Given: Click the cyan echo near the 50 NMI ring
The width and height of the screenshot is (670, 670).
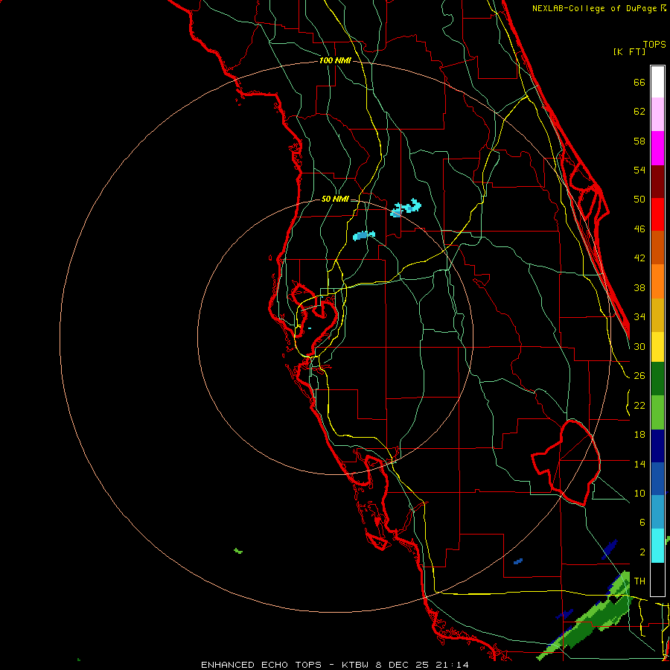Looking at the screenshot, I should coord(406,208).
